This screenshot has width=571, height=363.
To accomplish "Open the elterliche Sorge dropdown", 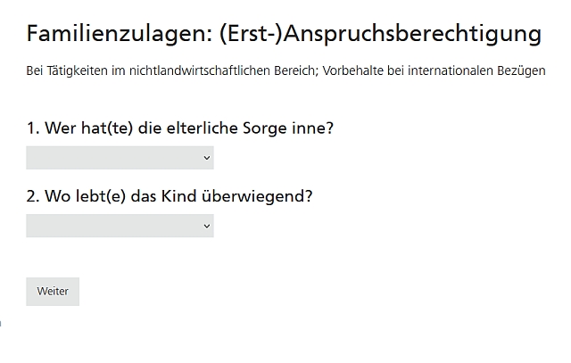I will (120, 158).
